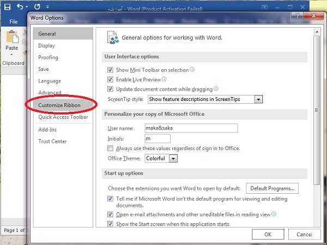Click the User name text field
Image resolution: width=327 pixels, height=245 pixels.
pyautogui.click(x=191, y=128)
